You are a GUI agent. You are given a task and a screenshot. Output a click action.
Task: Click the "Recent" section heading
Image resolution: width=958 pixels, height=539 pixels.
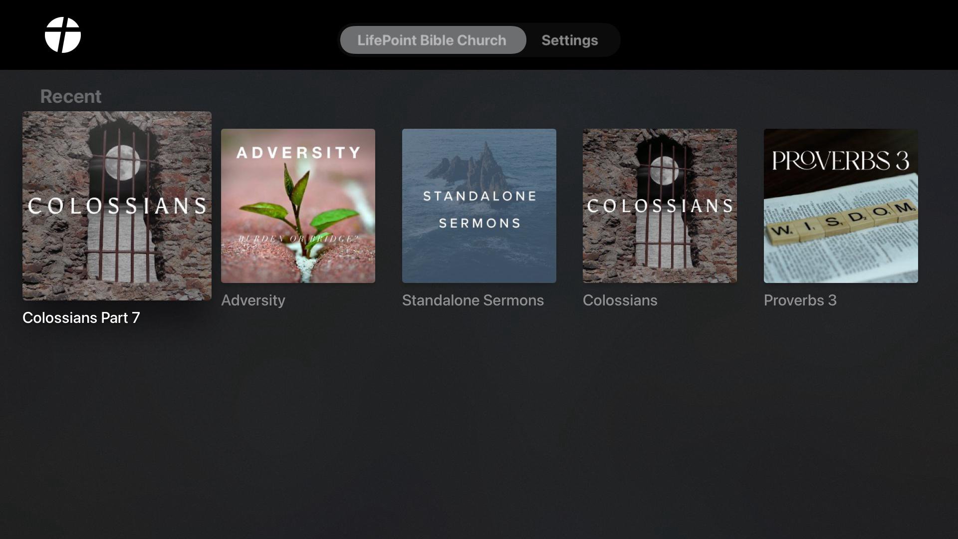point(71,96)
